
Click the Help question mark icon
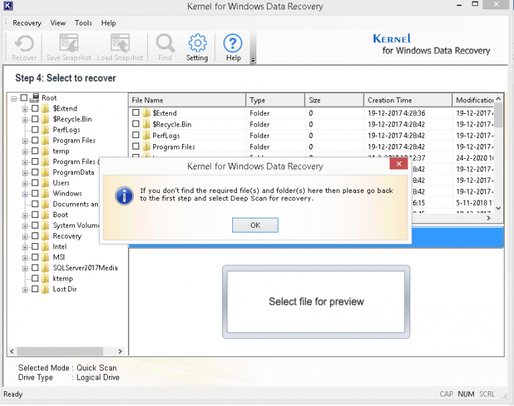233,44
